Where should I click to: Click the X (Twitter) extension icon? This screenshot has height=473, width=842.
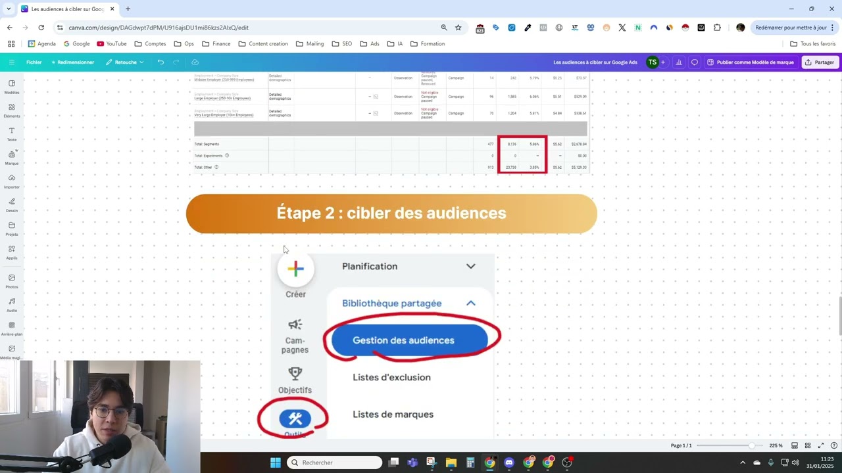coord(622,28)
